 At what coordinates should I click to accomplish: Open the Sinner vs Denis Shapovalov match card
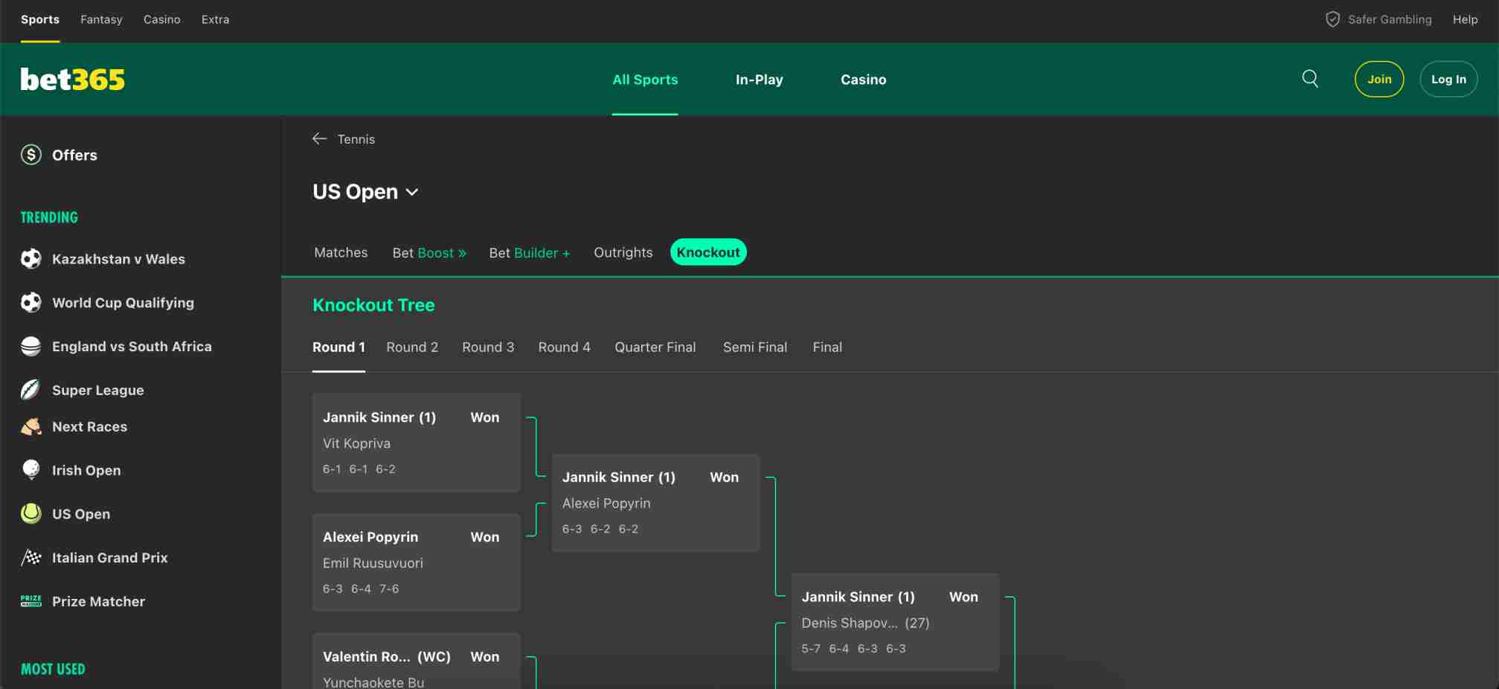[895, 622]
